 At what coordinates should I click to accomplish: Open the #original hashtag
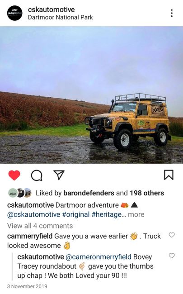[76, 214]
